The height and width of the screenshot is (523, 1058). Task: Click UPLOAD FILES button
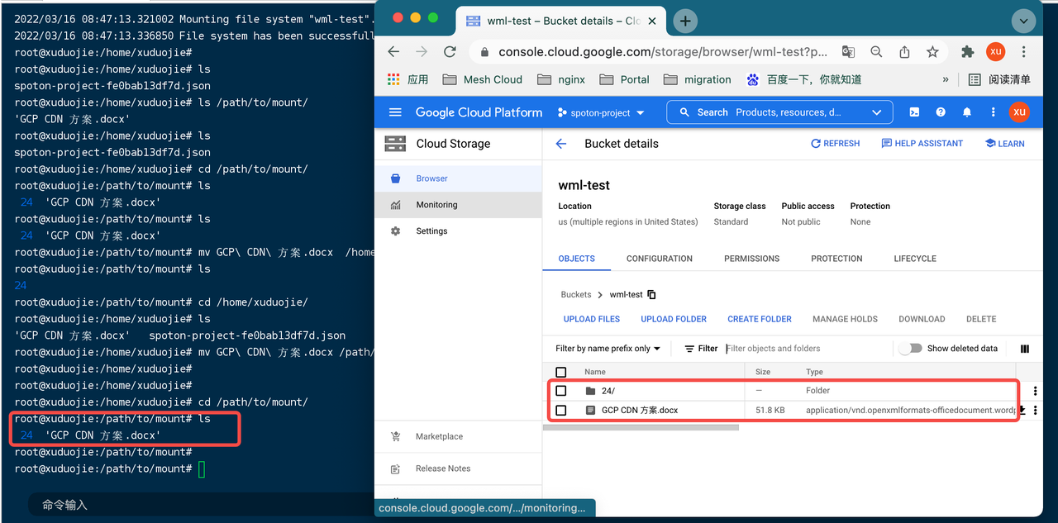pyautogui.click(x=592, y=319)
